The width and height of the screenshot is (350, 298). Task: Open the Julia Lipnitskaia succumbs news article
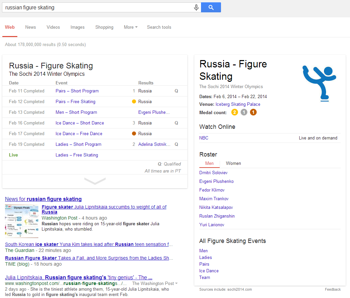point(104,209)
